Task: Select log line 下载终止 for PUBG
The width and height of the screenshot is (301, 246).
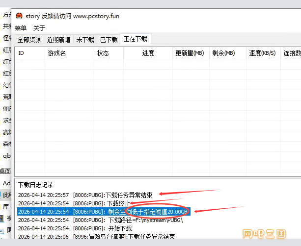Action: (74, 203)
